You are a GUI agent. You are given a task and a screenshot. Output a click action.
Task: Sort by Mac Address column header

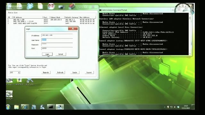87,17
